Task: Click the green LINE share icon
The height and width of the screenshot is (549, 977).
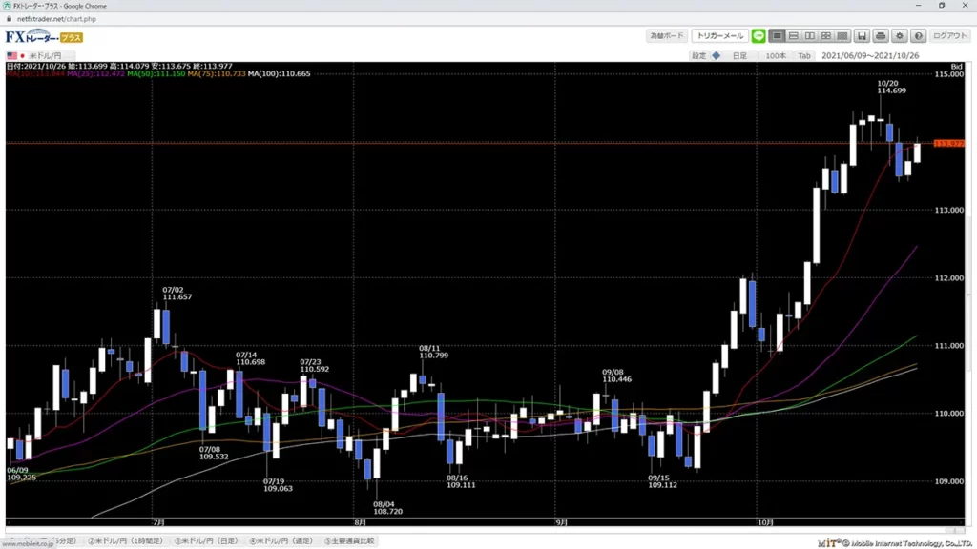Action: [x=759, y=36]
